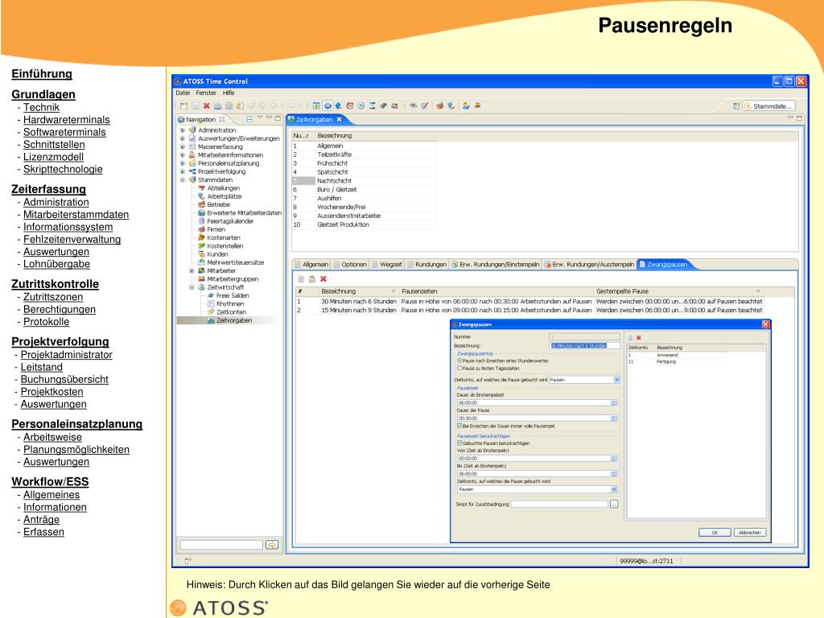The height and width of the screenshot is (618, 824).
Task: Expand Mitarbeiterinformationen node in tree
Action: [183, 155]
